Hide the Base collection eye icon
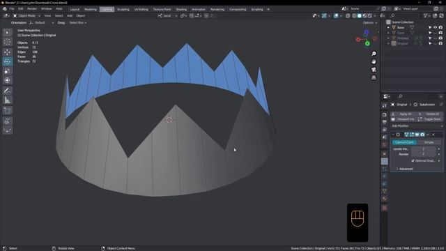This screenshot has height=251, width=446. click(435, 28)
